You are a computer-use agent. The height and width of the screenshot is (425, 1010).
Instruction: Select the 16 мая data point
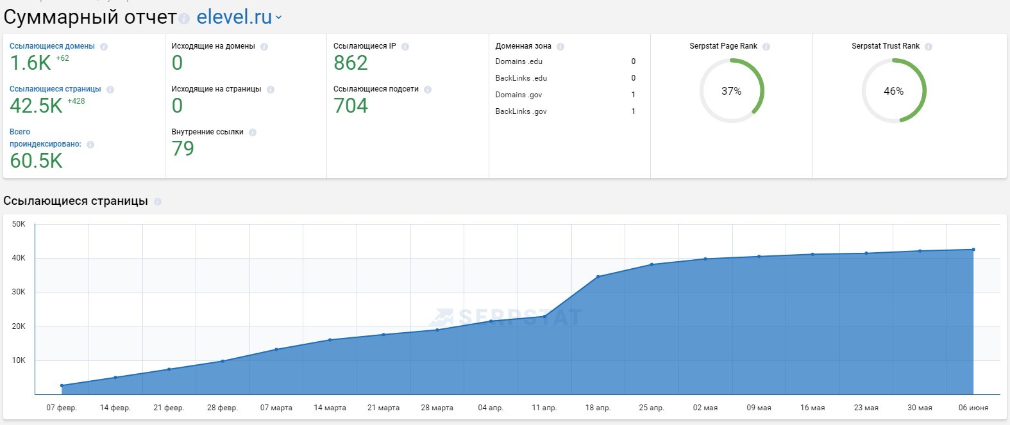pos(812,254)
